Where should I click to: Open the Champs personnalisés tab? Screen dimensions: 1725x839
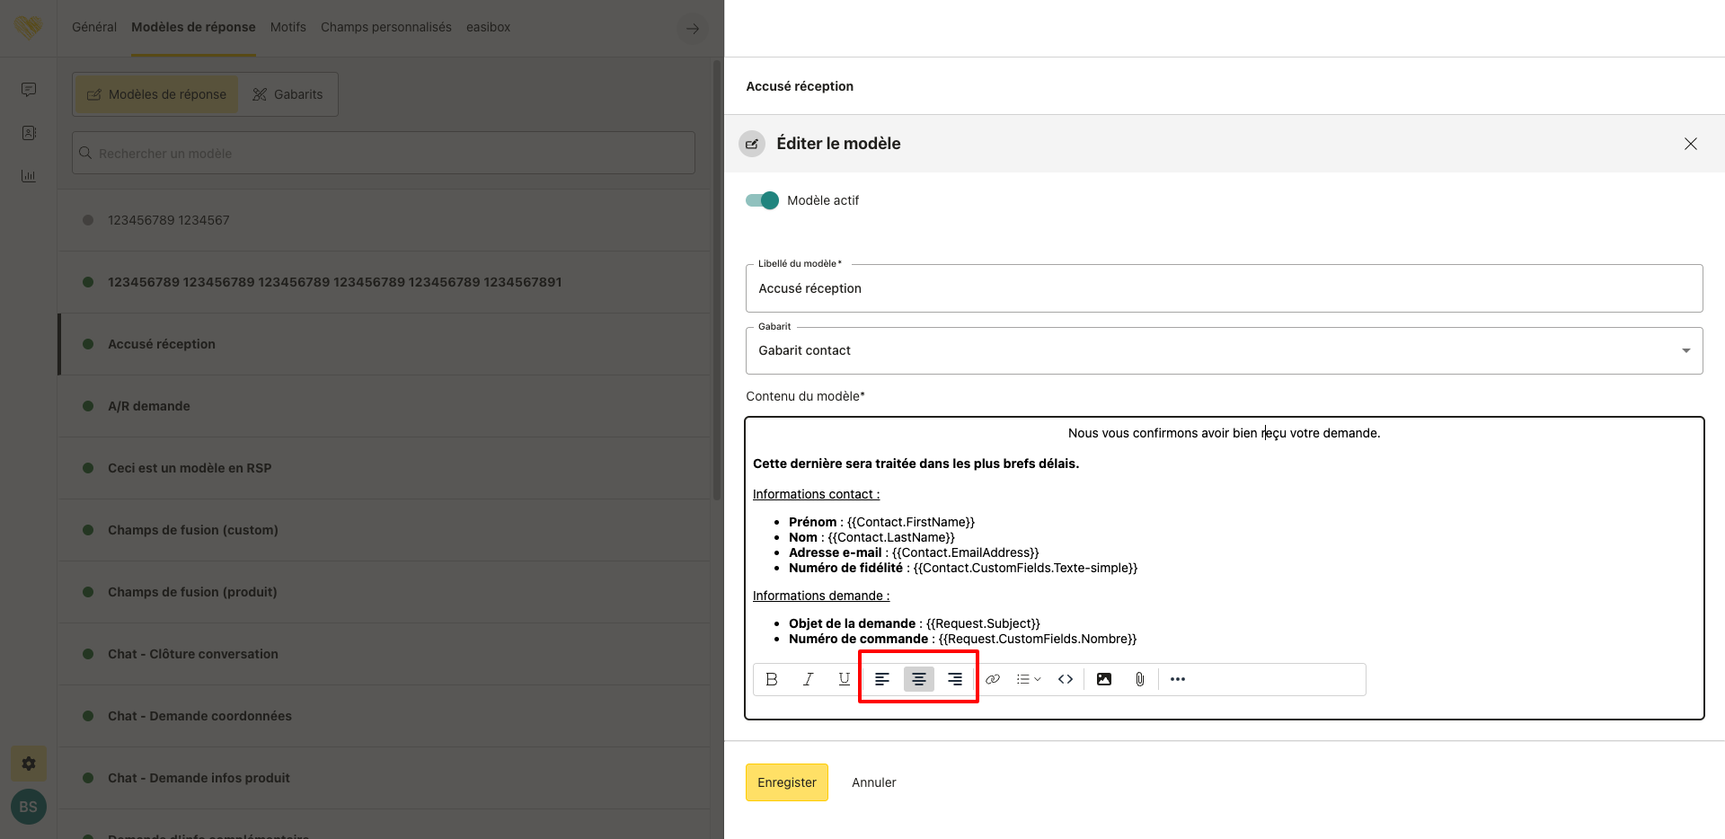(x=385, y=27)
